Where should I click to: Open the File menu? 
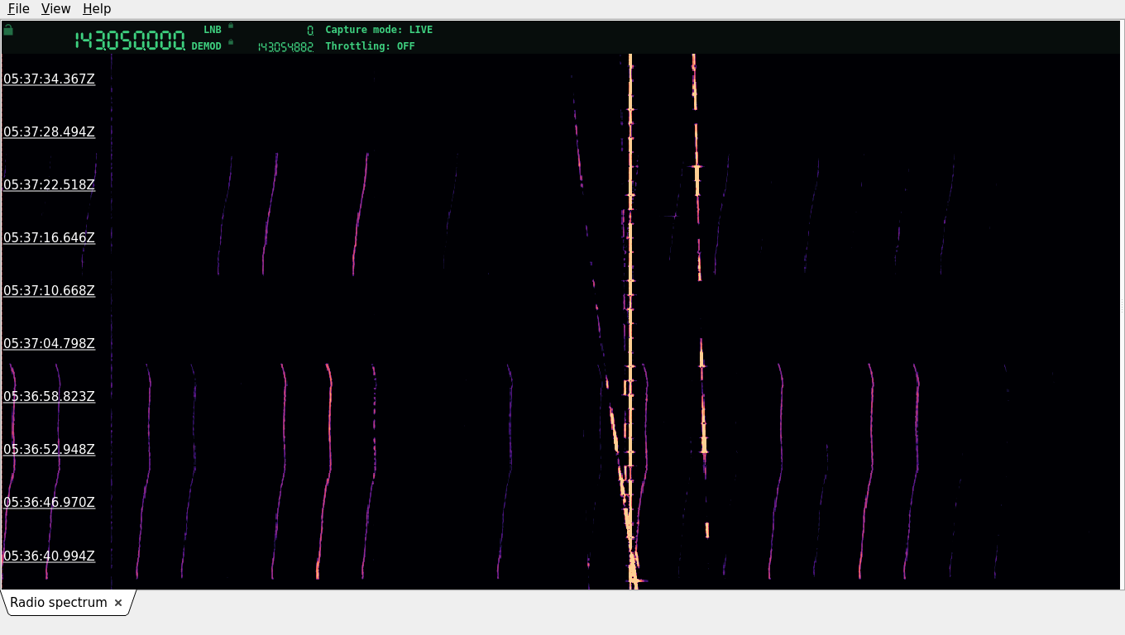[x=18, y=8]
